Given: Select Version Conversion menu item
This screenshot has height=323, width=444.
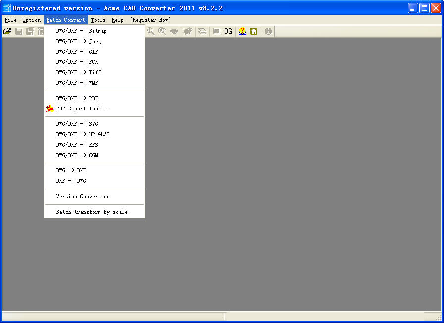Looking at the screenshot, I should (x=83, y=196).
